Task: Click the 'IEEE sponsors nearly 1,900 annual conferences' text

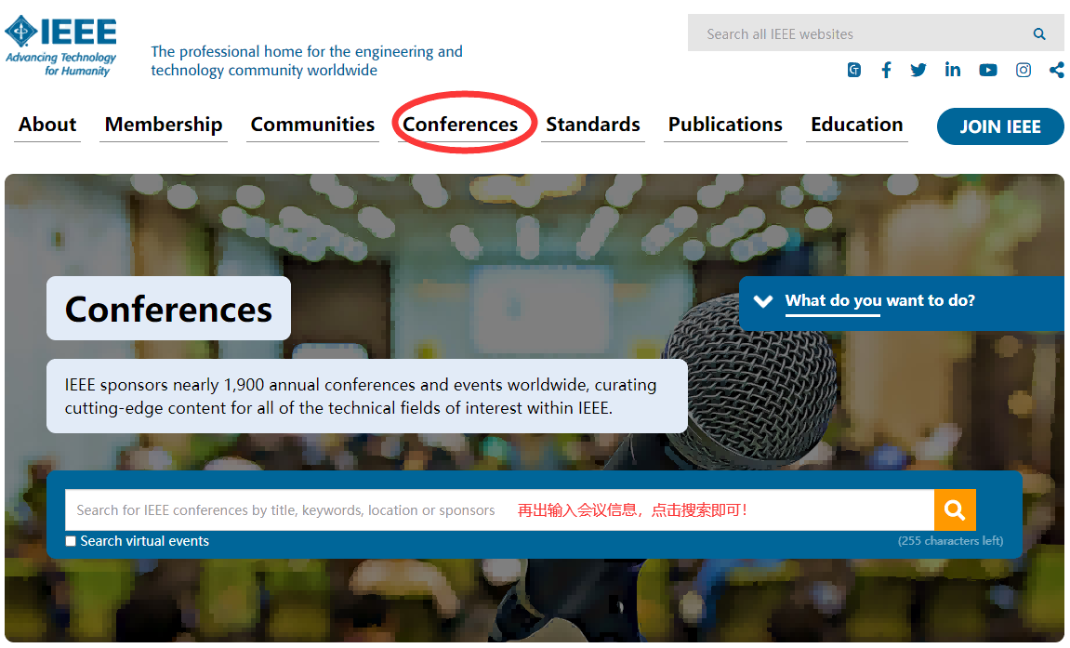Action: tap(361, 396)
